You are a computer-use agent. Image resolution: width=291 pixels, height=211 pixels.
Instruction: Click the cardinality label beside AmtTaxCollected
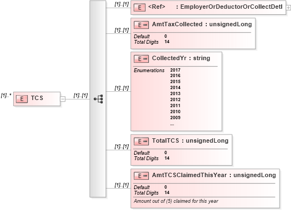coord(121,30)
